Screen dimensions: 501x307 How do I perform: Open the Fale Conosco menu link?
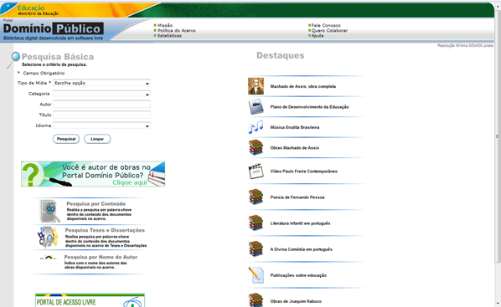coord(326,25)
